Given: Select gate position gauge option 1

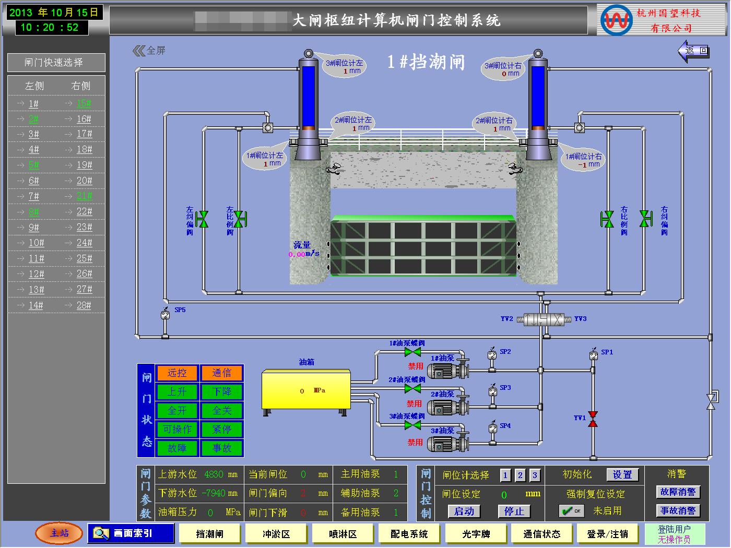Looking at the screenshot, I should coord(505,475).
